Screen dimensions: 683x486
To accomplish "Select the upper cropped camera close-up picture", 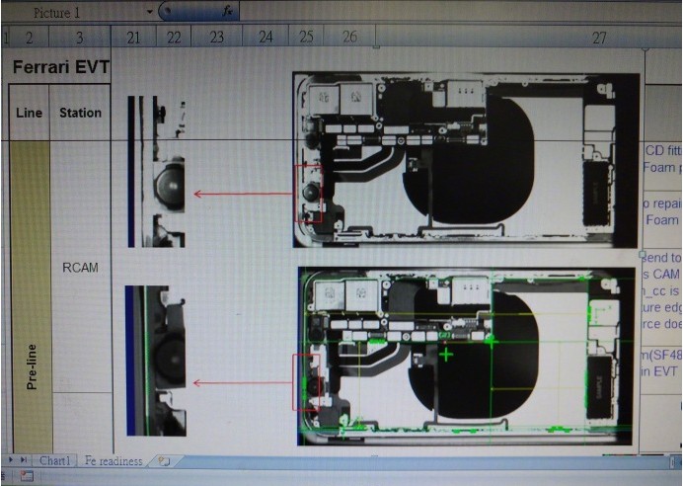I will click(157, 171).
